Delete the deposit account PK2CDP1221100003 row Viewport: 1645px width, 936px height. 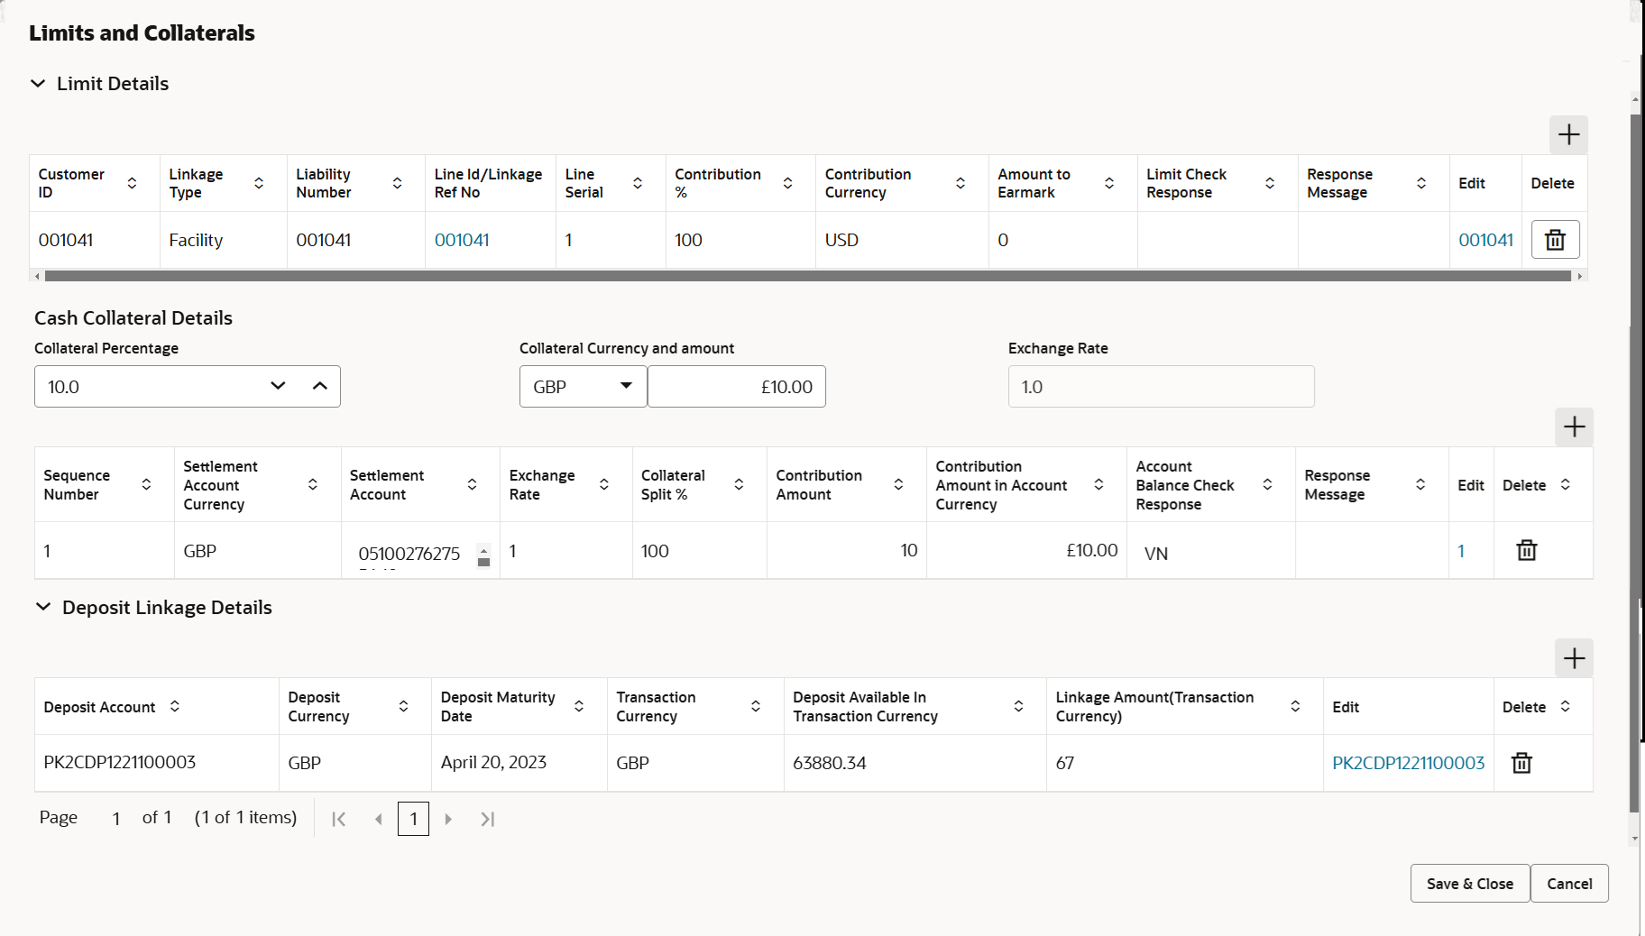1521,762
